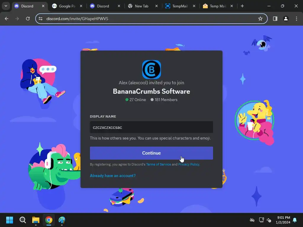The width and height of the screenshot is (303, 227).
Task: Click the Continue button
Action: pyautogui.click(x=151, y=153)
